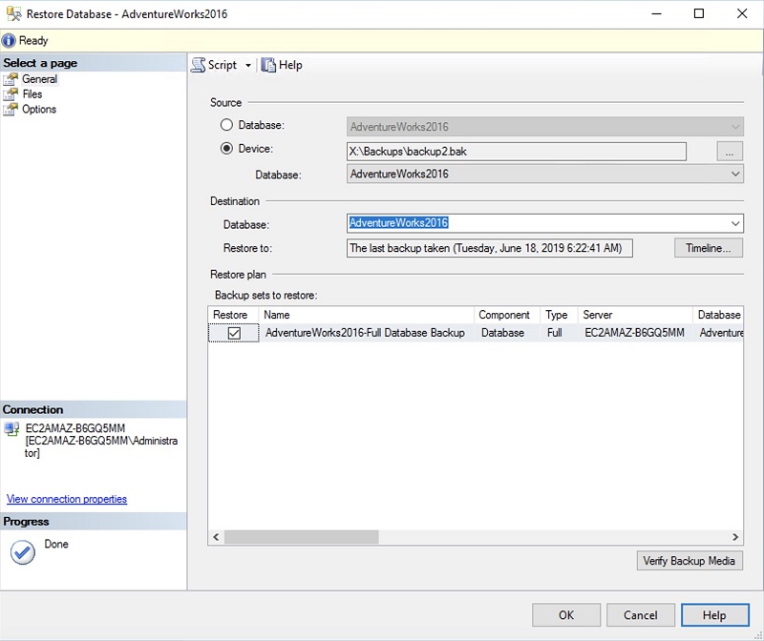Click the Done progress checkmark icon
The width and height of the screenshot is (764, 641).
tap(23, 552)
